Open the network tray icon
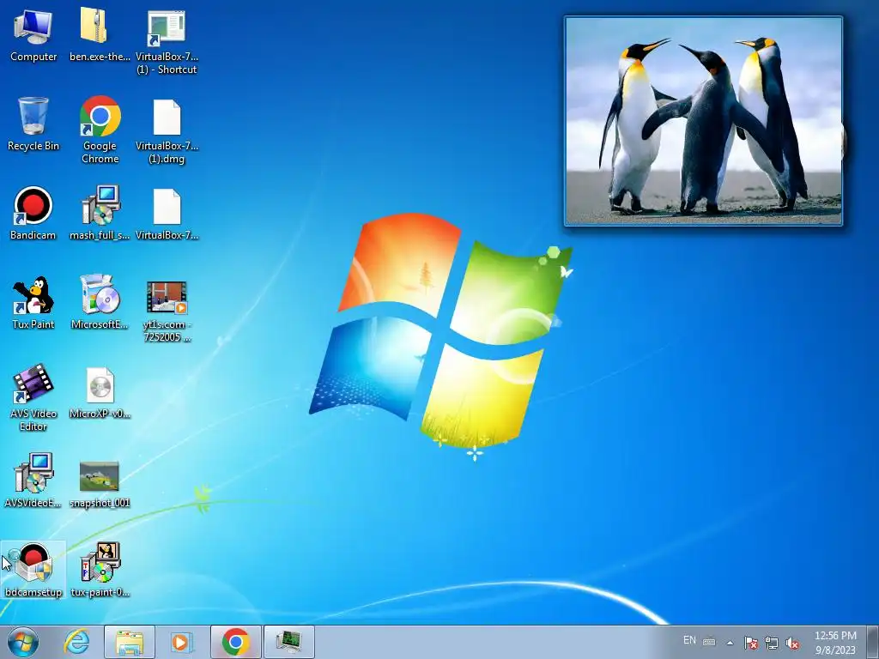Image resolution: width=879 pixels, height=659 pixels. pyautogui.click(x=772, y=643)
